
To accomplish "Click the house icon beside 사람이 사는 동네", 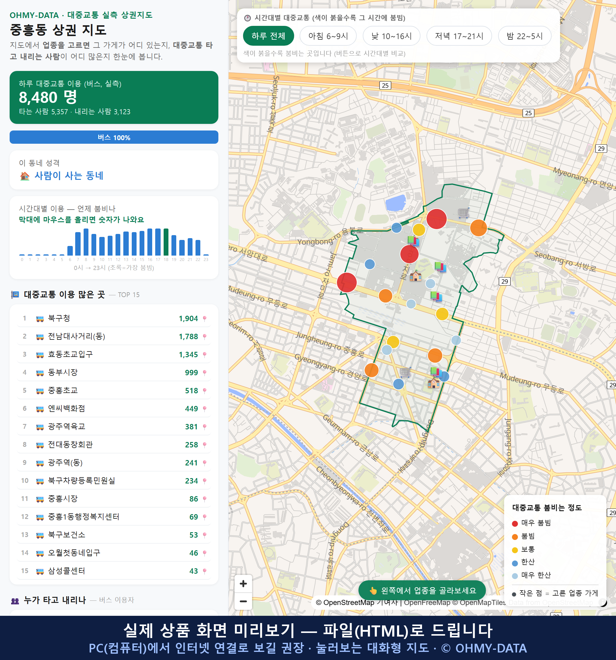I will (25, 176).
